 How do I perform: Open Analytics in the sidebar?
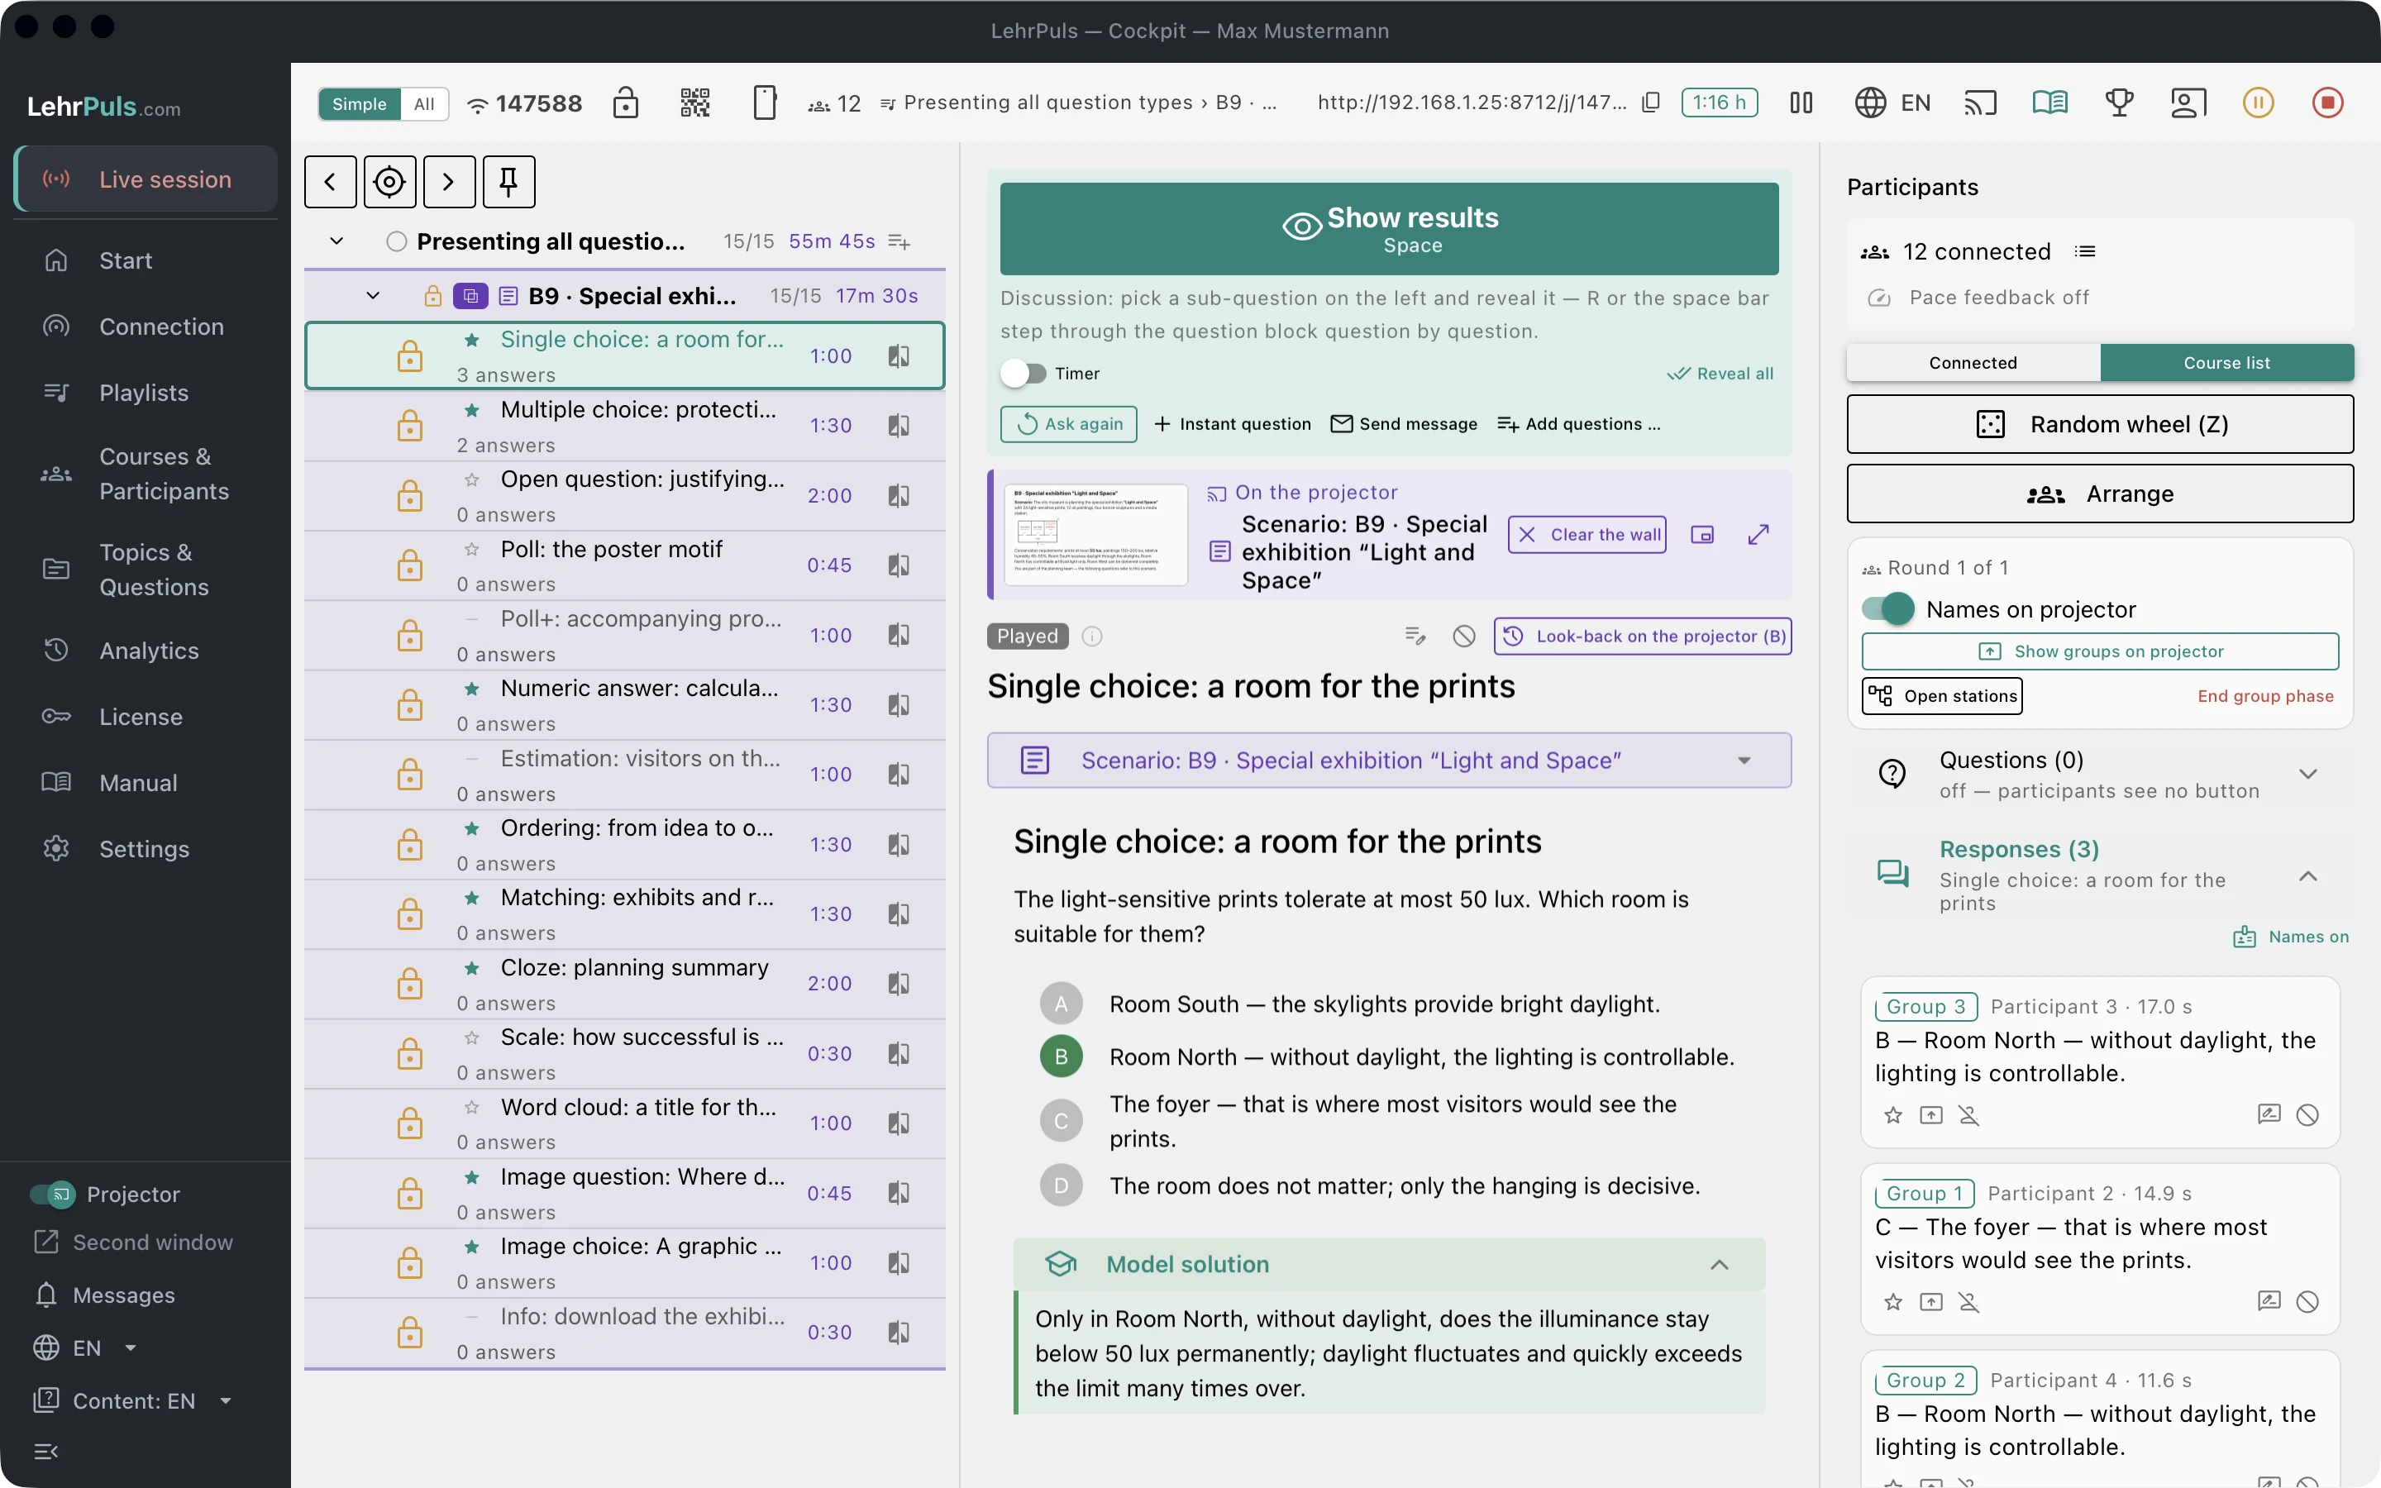click(x=148, y=651)
